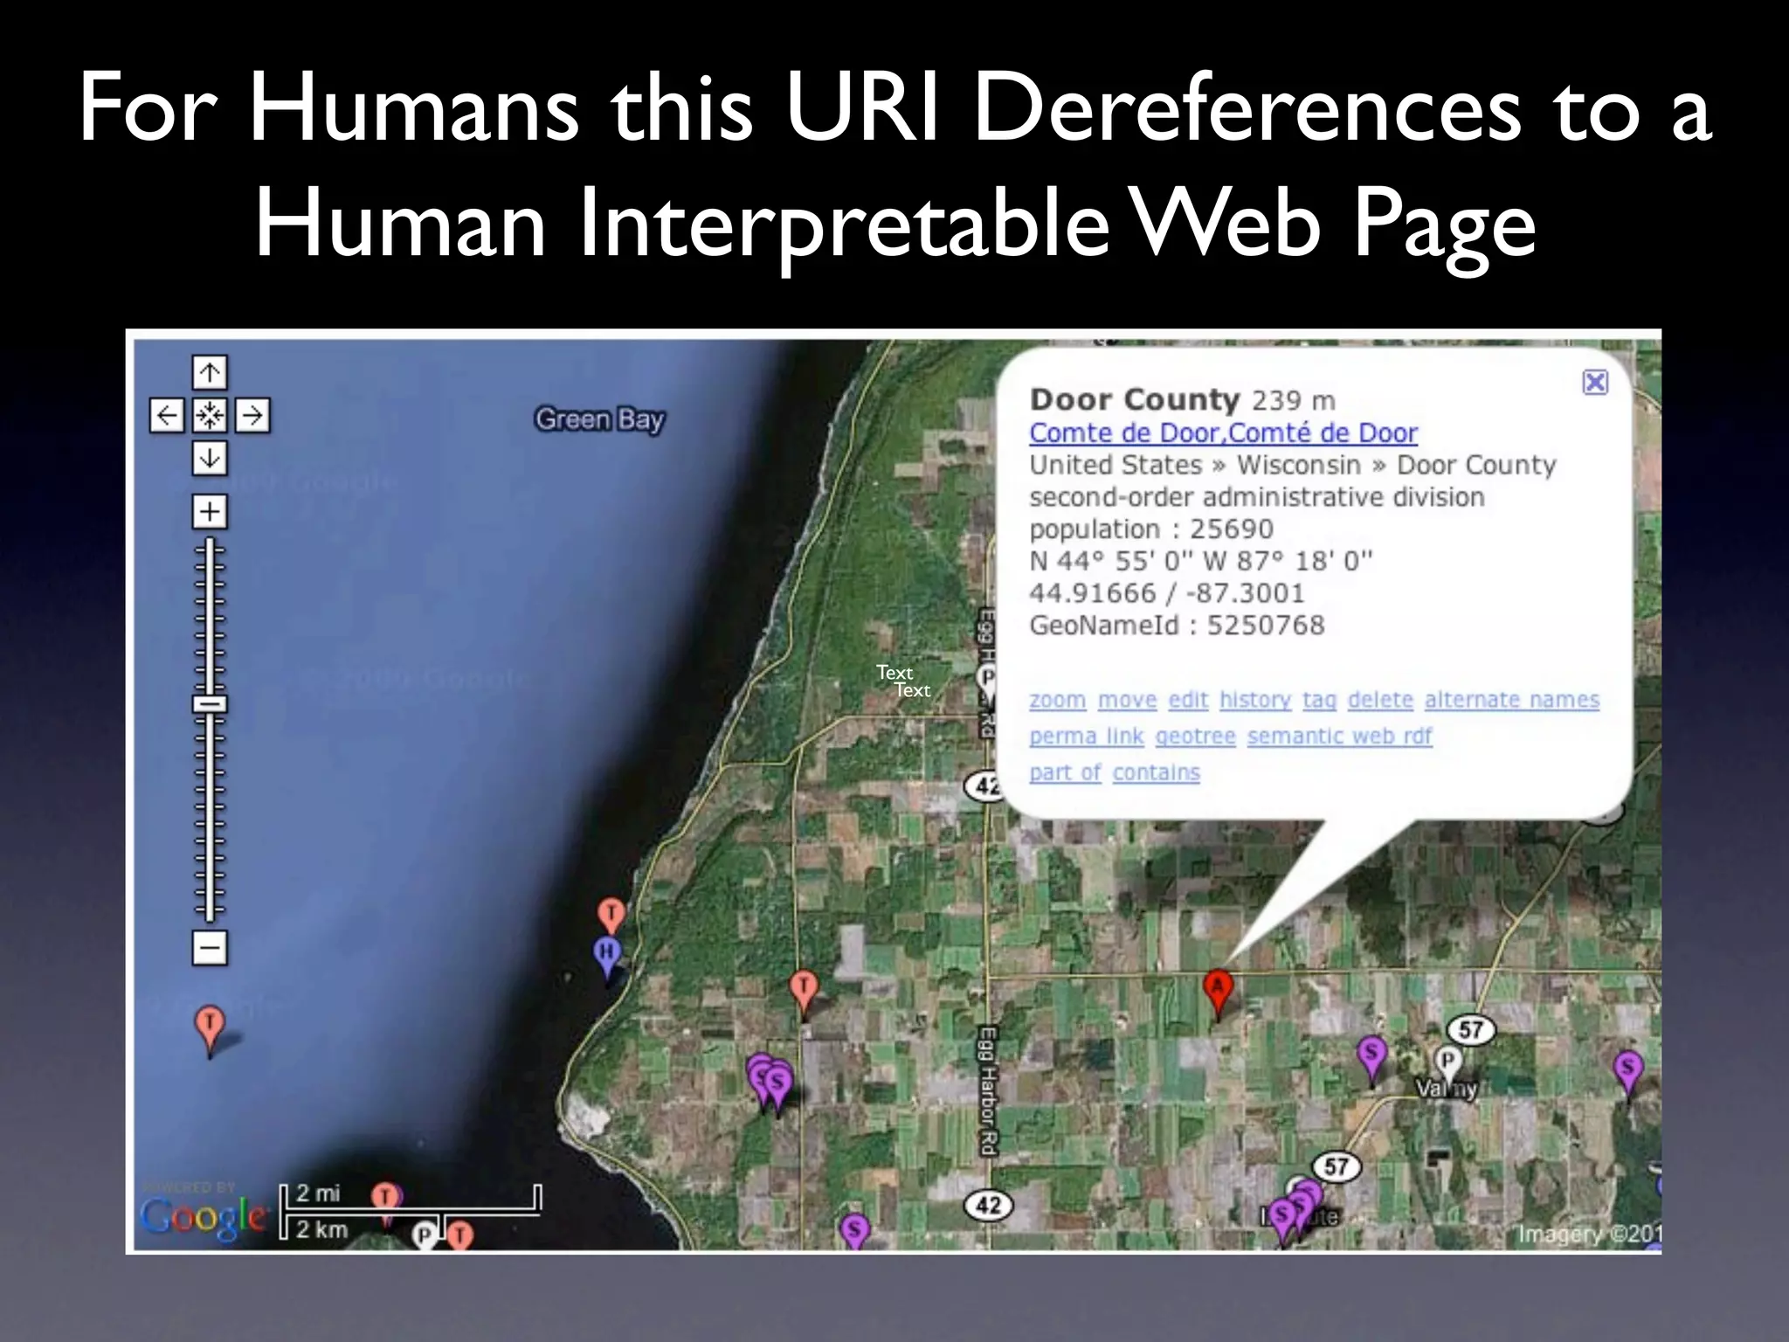
Task: Pan the map down with the arrow button
Action: pyautogui.click(x=210, y=458)
